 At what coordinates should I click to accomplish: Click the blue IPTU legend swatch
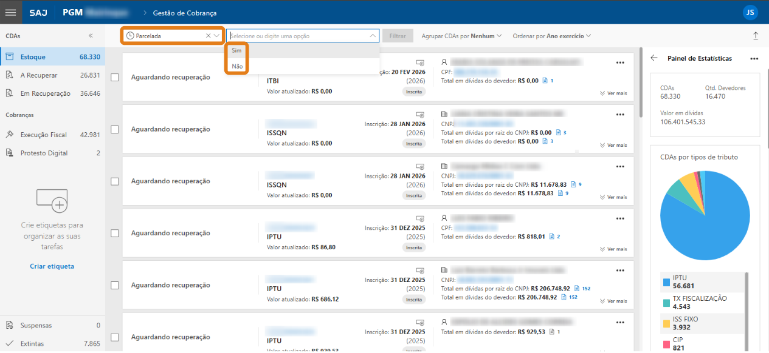click(666, 282)
